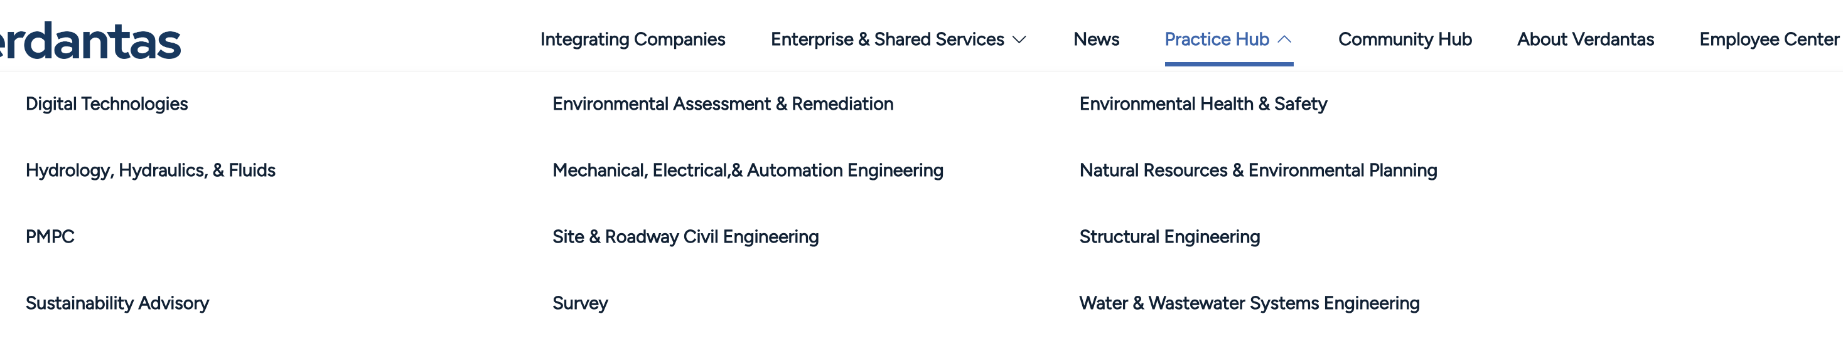The image size is (1843, 356).
Task: Open Community Hub from navigation
Action: (1404, 40)
